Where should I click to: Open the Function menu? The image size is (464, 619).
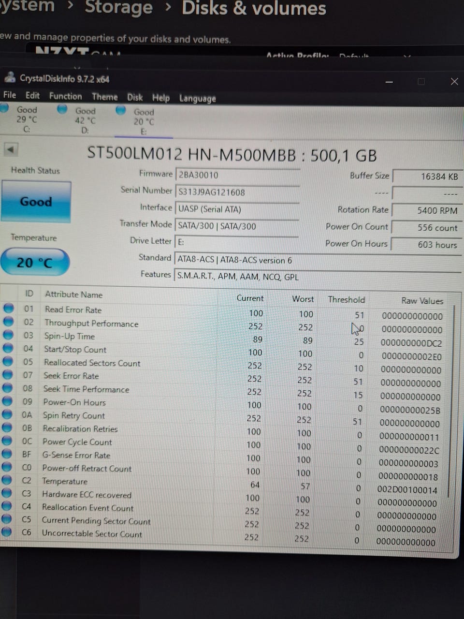[x=66, y=96]
